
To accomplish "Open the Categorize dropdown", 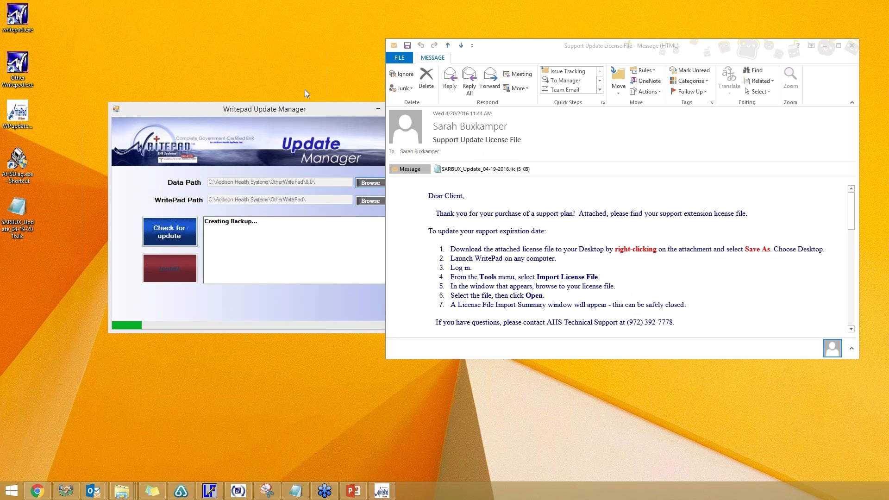I will (x=689, y=81).
